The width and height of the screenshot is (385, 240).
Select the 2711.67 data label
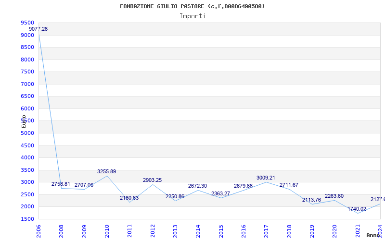coord(289,185)
